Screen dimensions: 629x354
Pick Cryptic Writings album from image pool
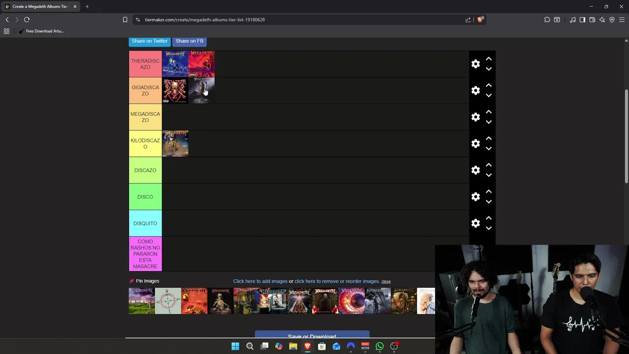(x=168, y=301)
